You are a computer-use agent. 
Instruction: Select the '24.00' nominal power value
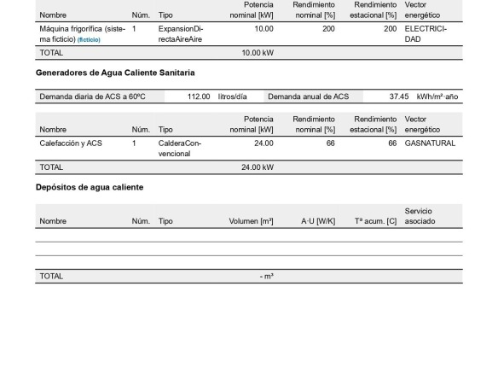[x=263, y=143]
